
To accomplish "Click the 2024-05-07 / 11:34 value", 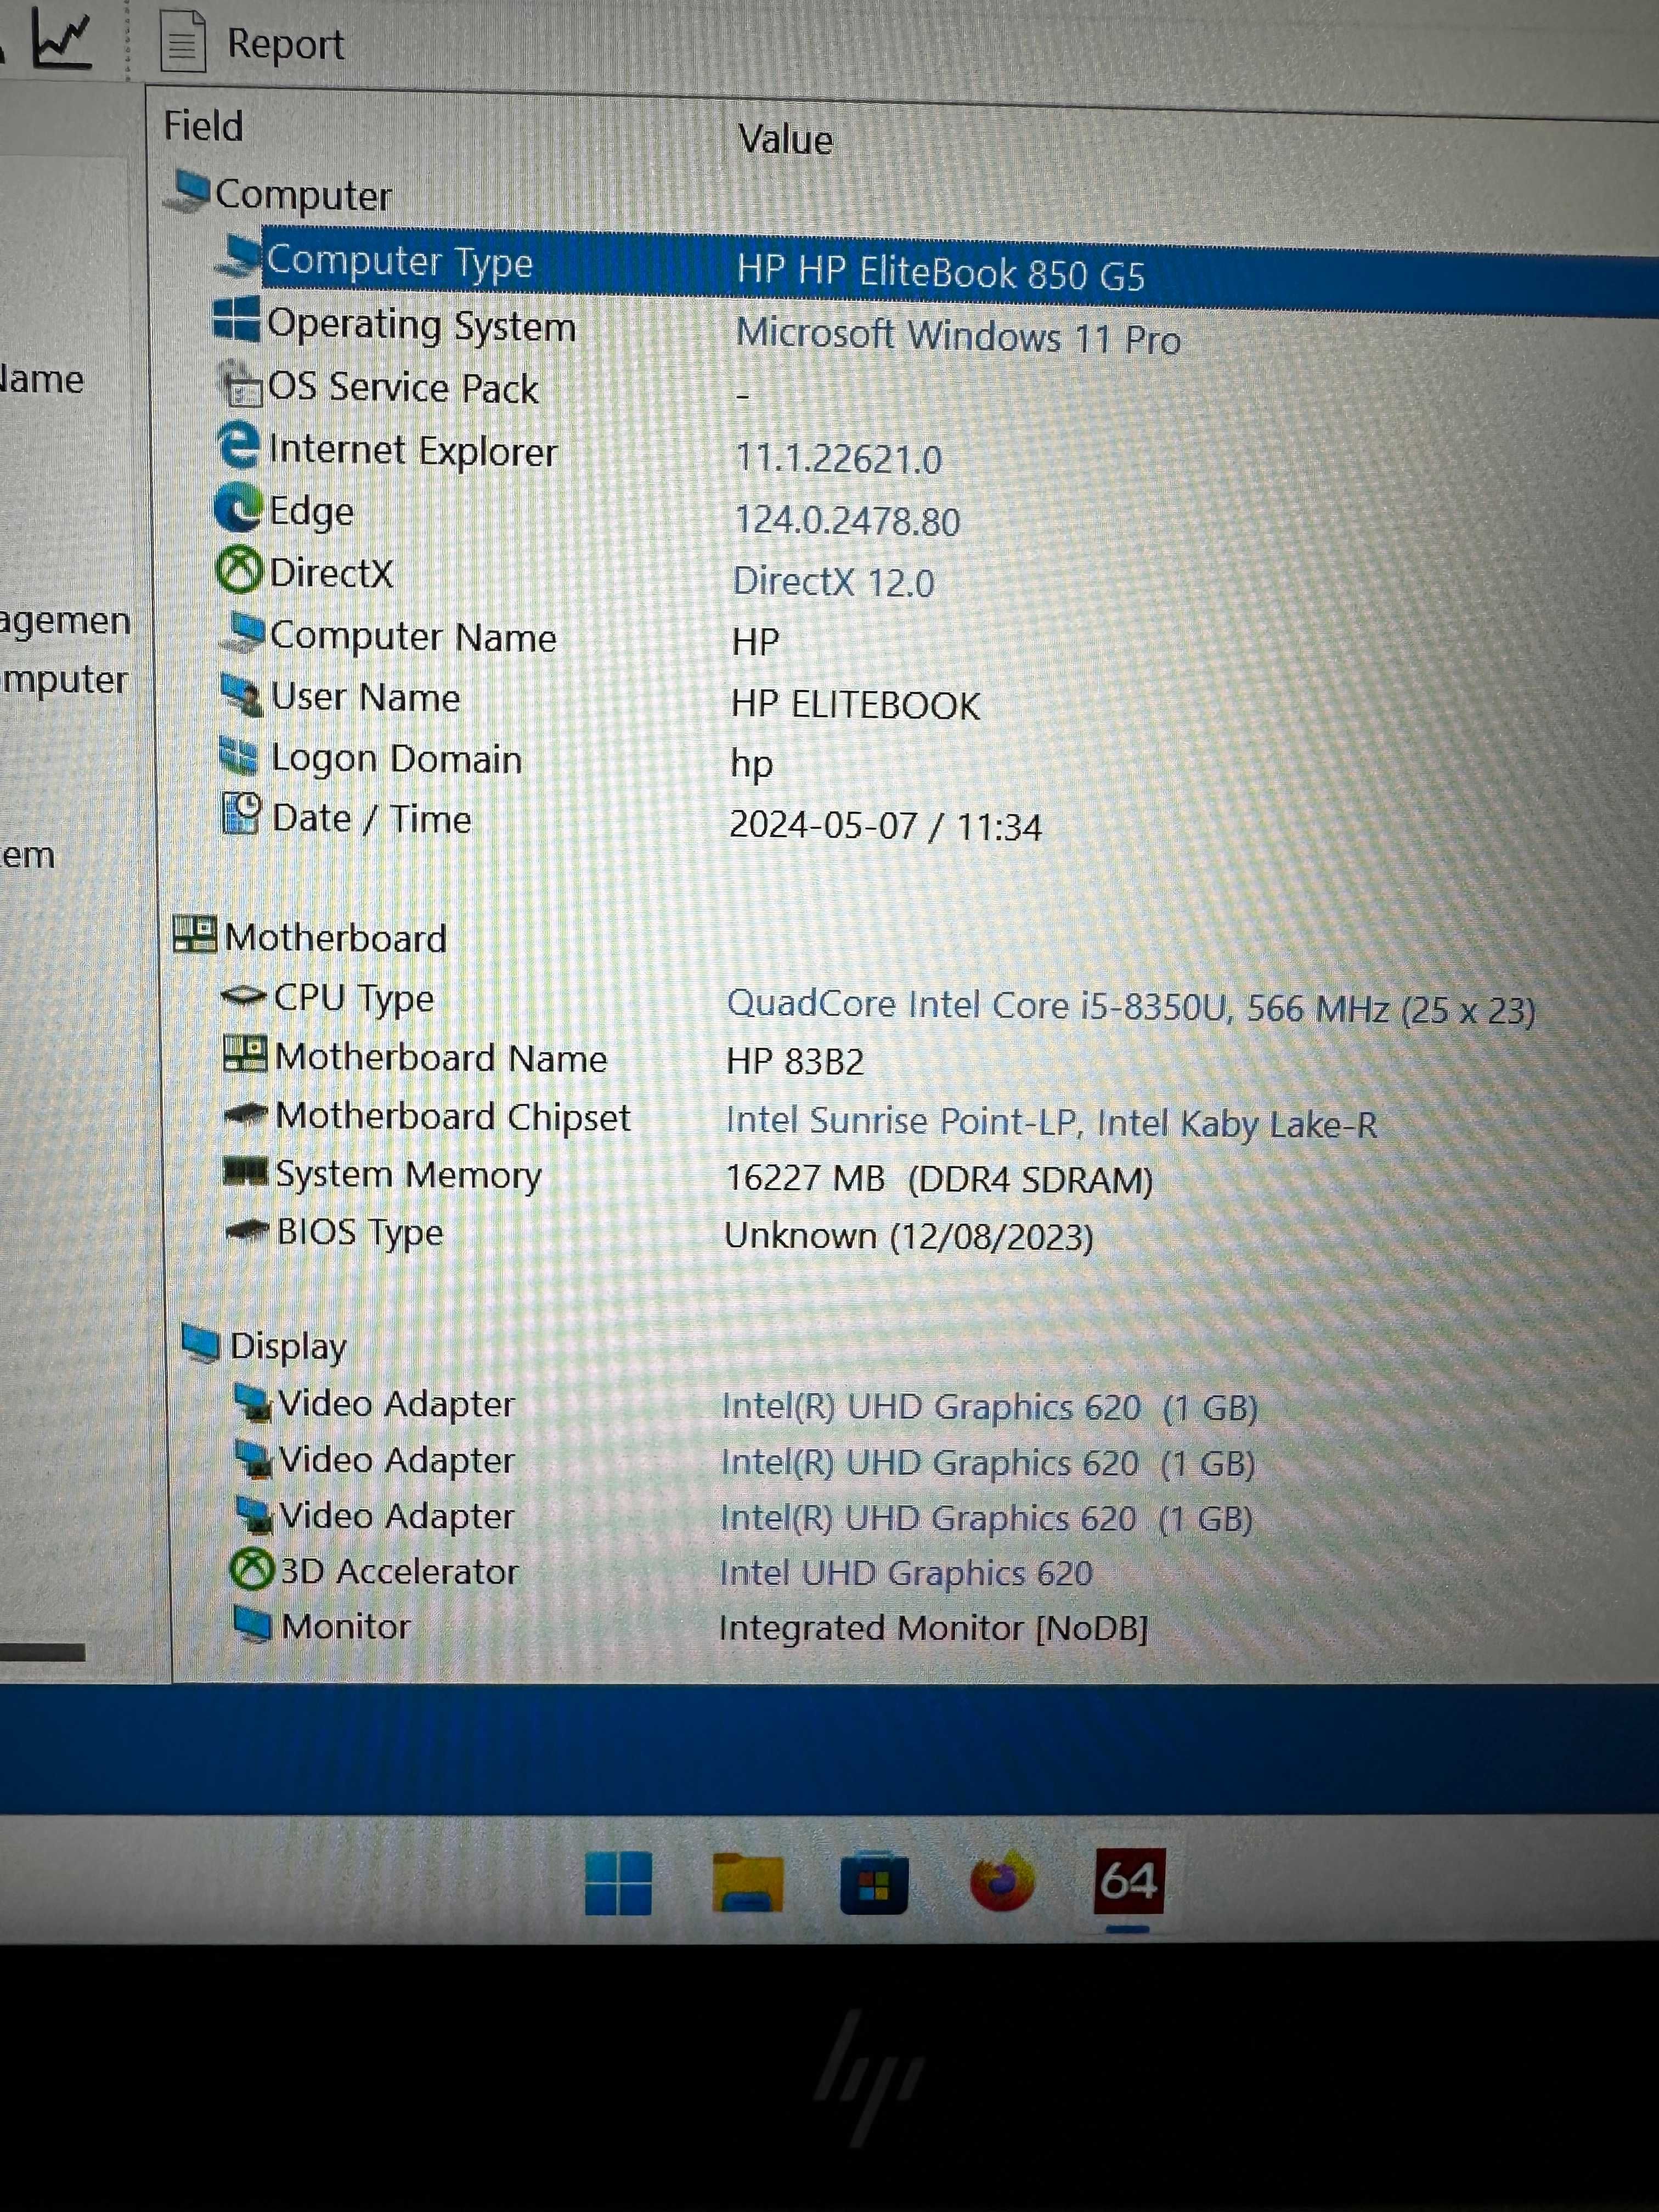I will 885,826.
